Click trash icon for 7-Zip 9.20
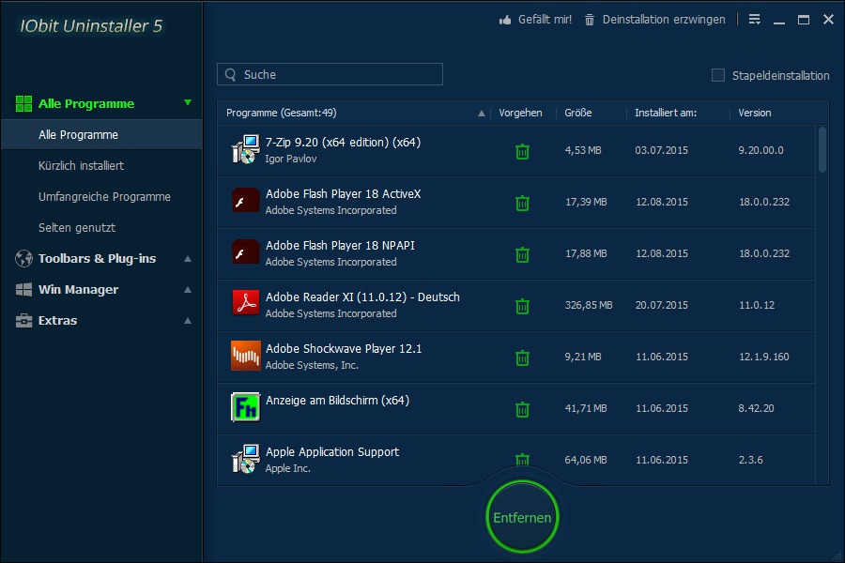 (x=522, y=151)
